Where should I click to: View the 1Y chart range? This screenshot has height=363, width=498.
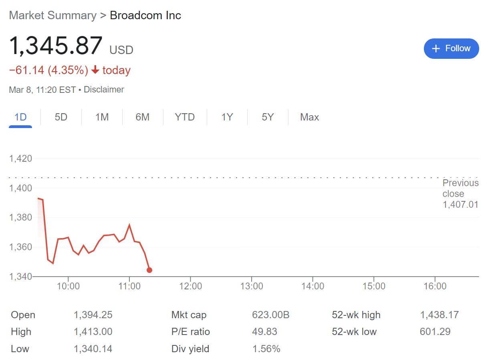click(227, 117)
